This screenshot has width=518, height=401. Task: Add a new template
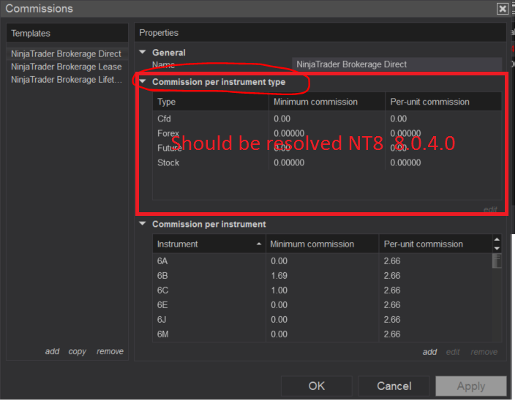[x=52, y=351]
